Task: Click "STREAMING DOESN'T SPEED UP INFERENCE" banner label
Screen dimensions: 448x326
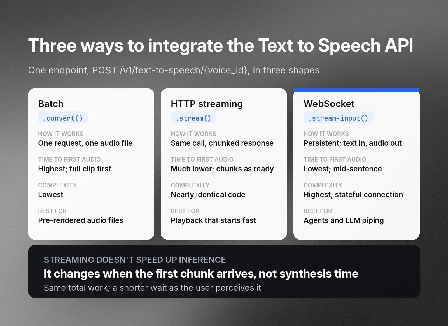Action: click(x=135, y=260)
